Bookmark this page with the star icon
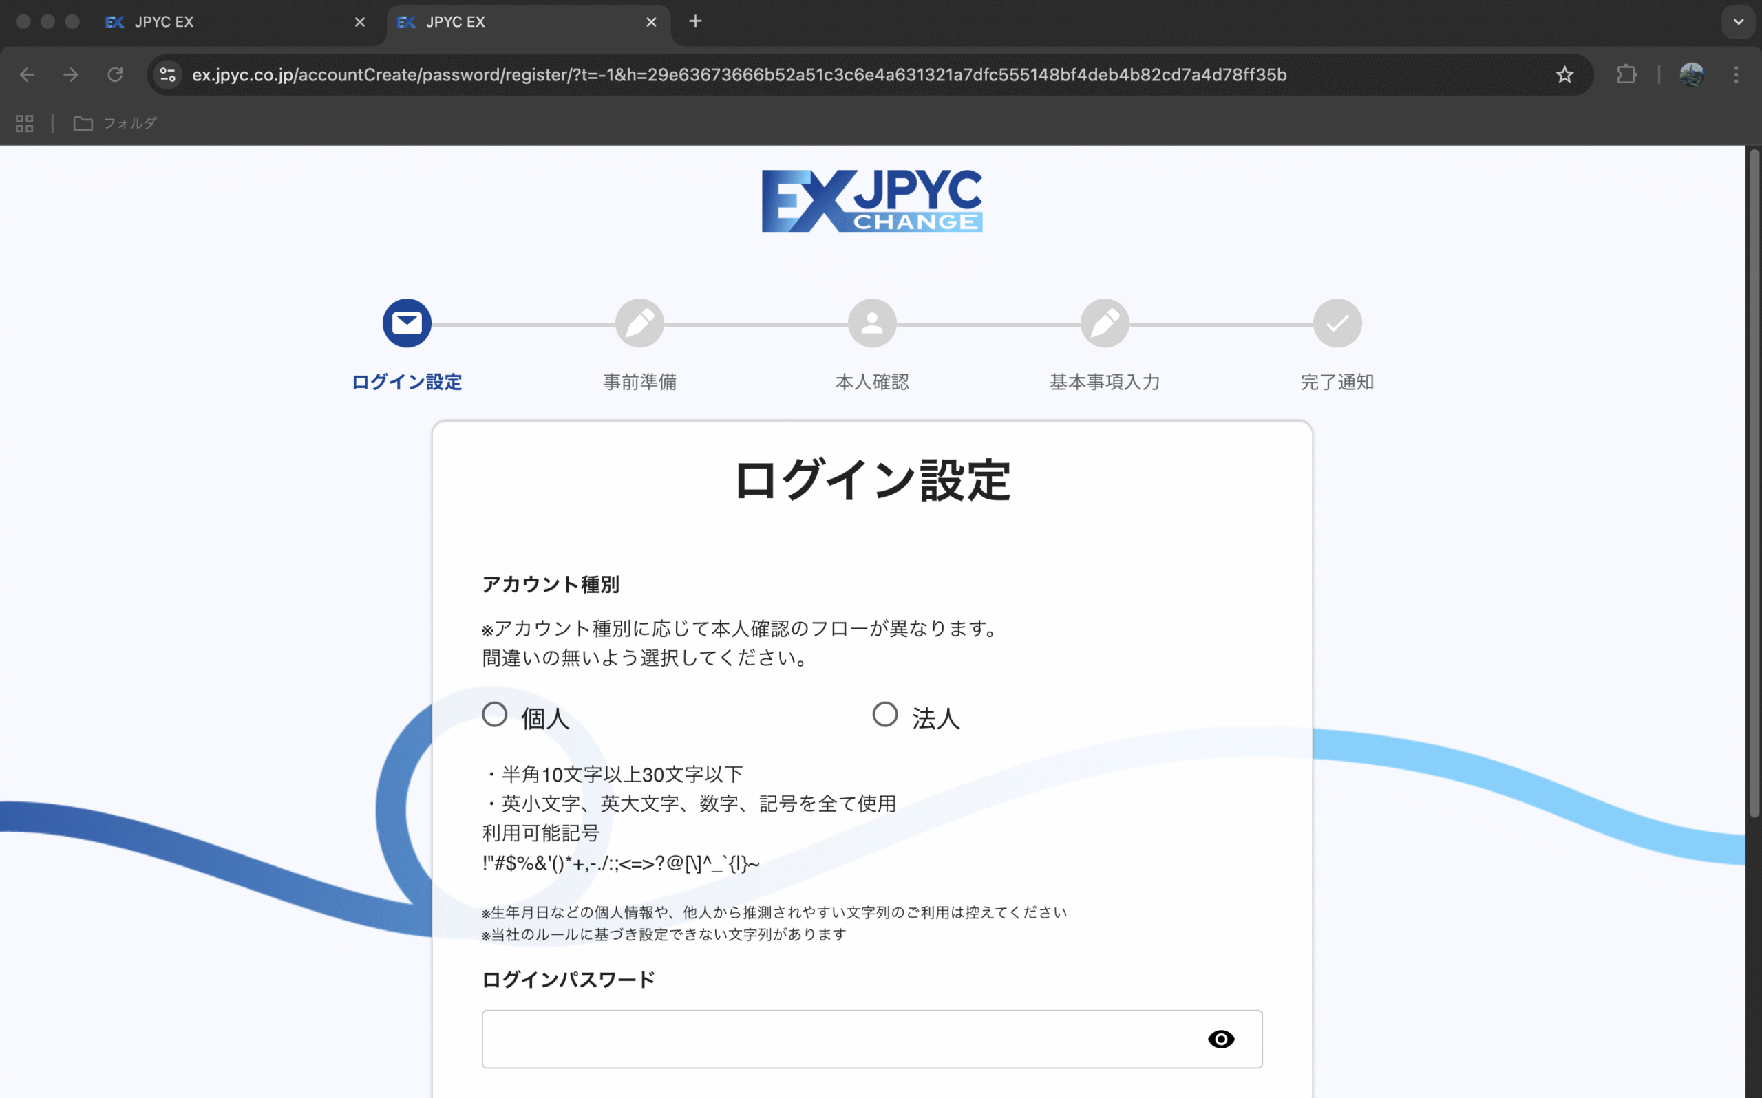1762x1098 pixels. point(1564,75)
